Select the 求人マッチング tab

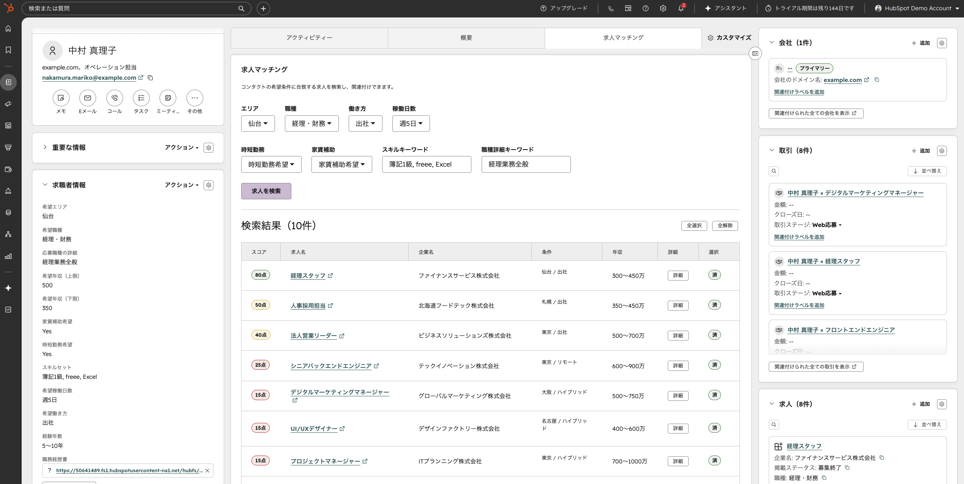(623, 38)
